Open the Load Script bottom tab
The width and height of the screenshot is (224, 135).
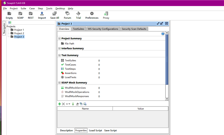click(x=96, y=131)
